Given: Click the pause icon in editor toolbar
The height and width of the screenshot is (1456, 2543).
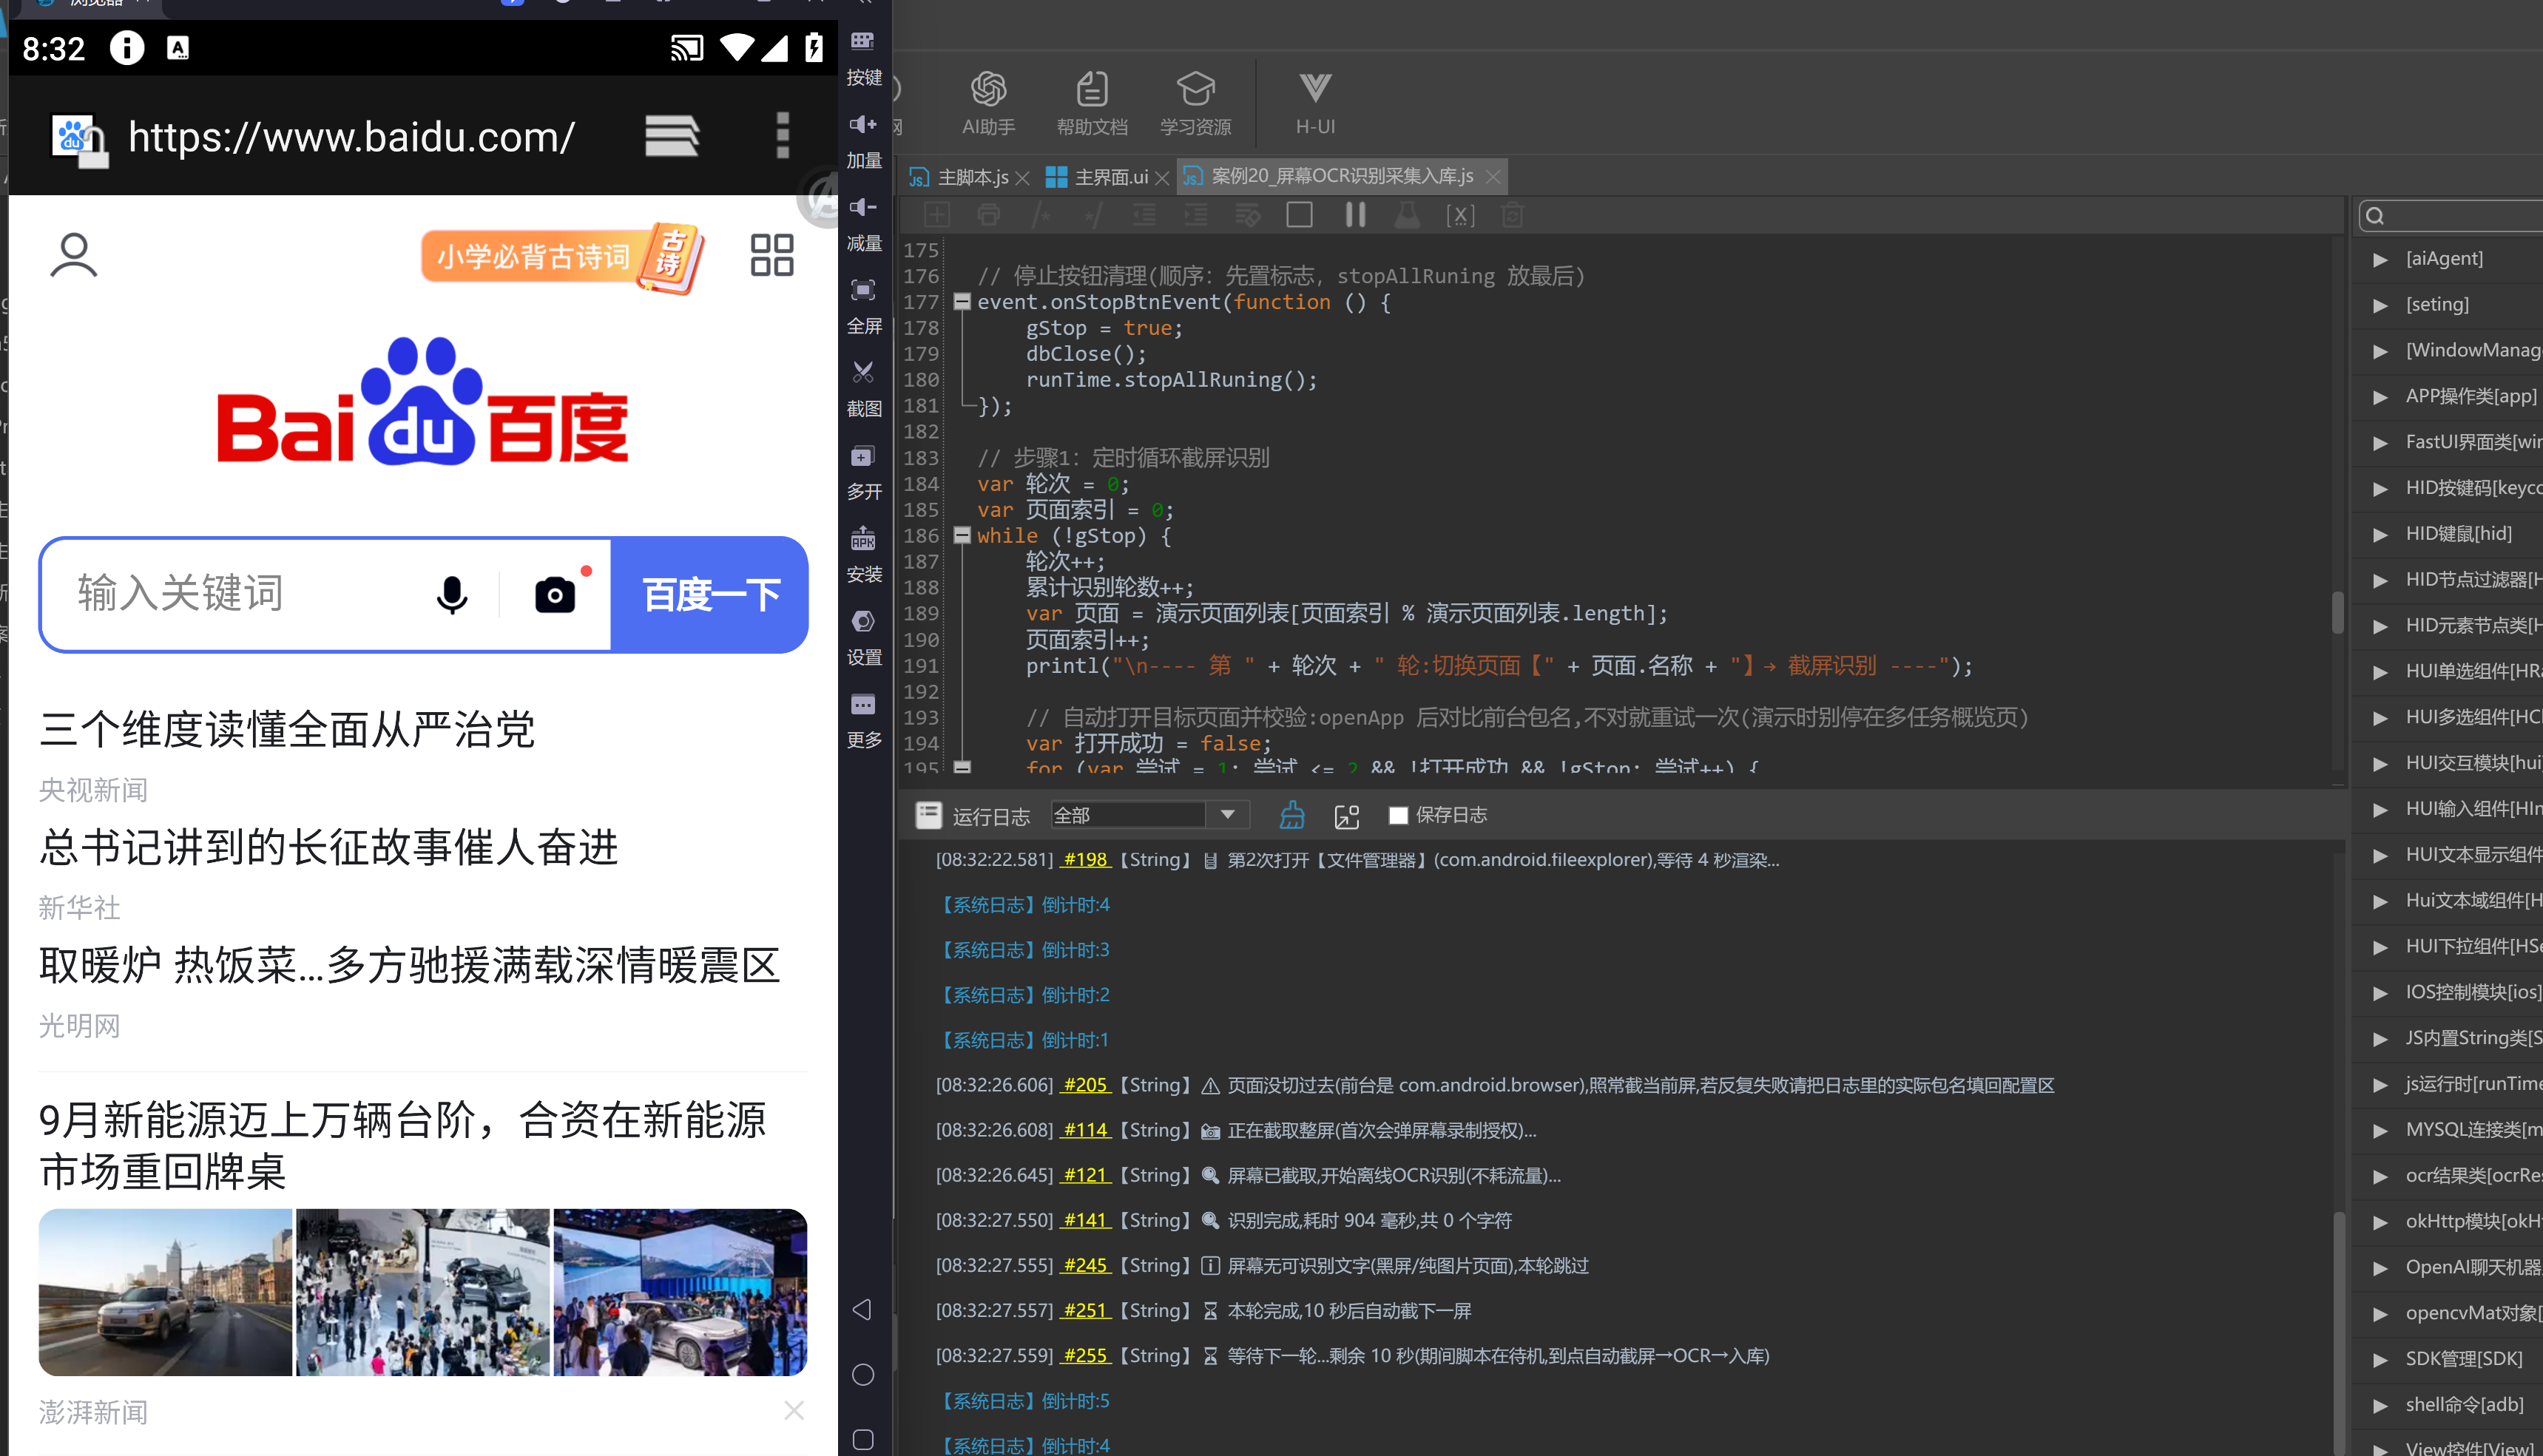Looking at the screenshot, I should [x=1355, y=215].
